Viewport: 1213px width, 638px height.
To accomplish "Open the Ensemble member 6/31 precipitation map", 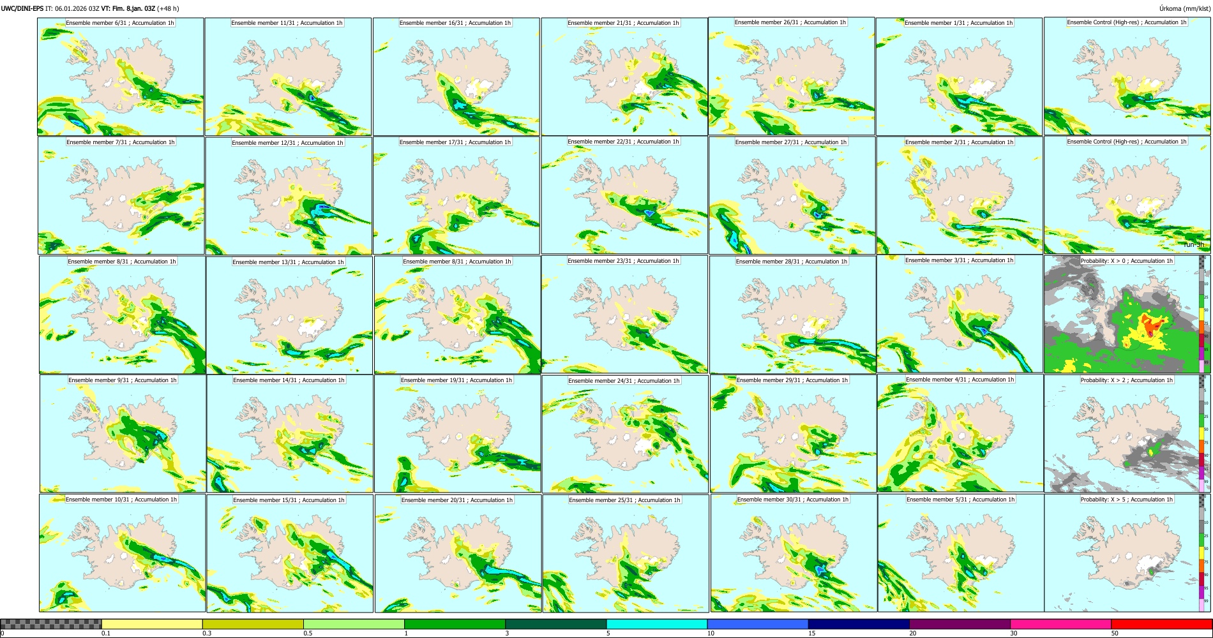I will pos(121,77).
